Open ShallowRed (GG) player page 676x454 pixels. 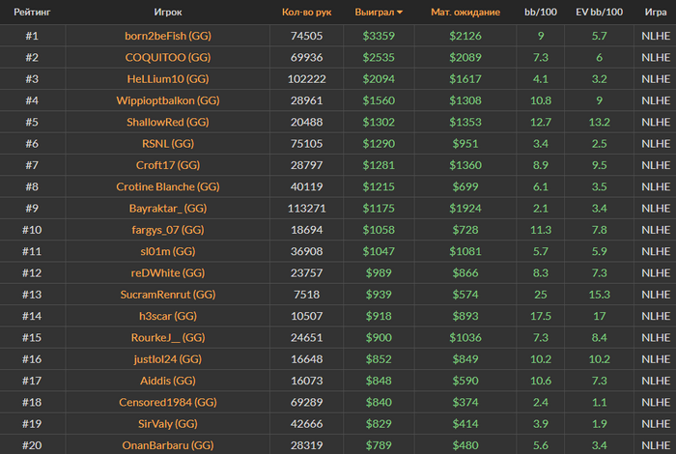pyautogui.click(x=168, y=122)
